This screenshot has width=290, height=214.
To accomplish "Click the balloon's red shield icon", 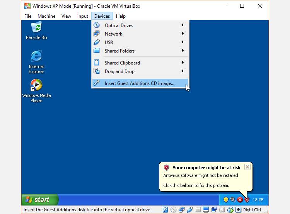I will 166,168.
